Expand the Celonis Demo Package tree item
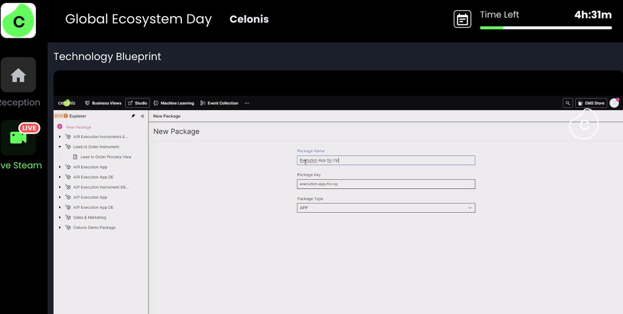 click(60, 227)
